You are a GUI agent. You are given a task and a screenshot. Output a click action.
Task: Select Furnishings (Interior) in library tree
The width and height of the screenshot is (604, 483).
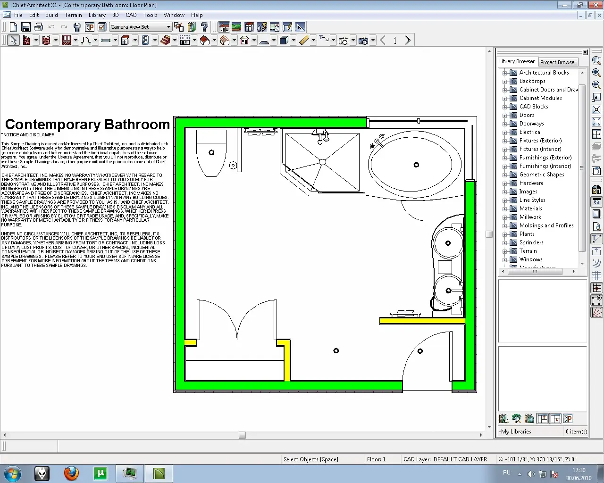(x=545, y=166)
